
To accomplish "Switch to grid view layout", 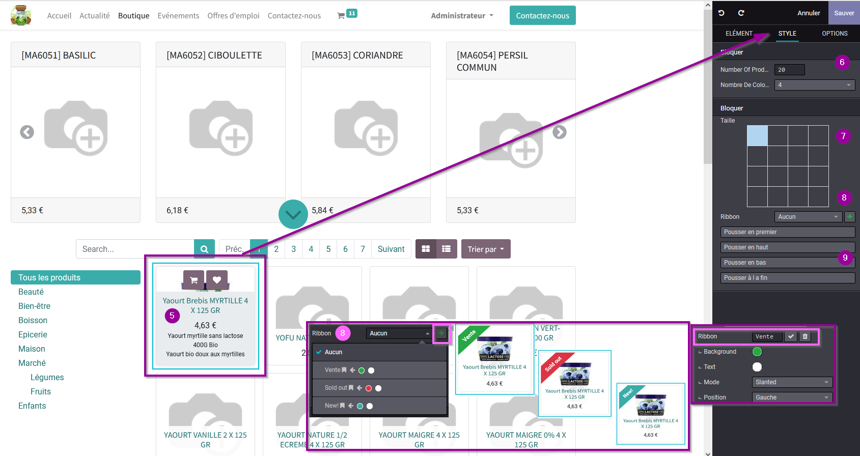I will pos(426,249).
